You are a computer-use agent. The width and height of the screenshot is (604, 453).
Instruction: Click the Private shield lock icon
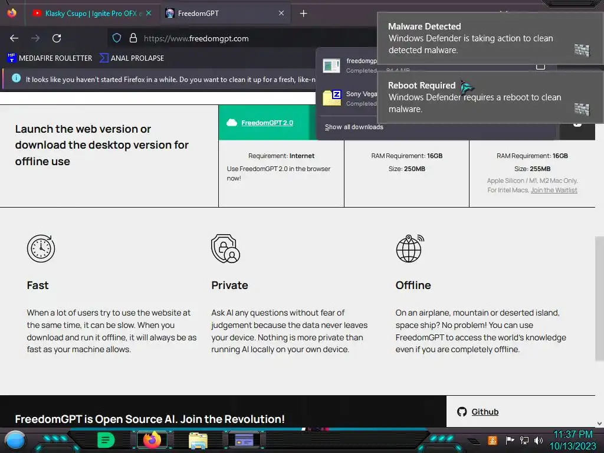click(225, 248)
